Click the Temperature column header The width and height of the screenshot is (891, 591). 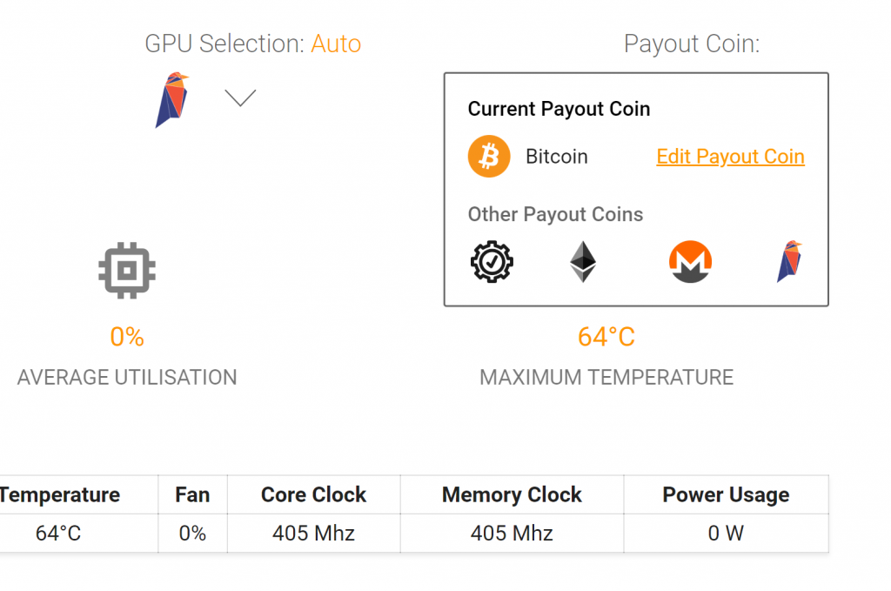(59, 494)
